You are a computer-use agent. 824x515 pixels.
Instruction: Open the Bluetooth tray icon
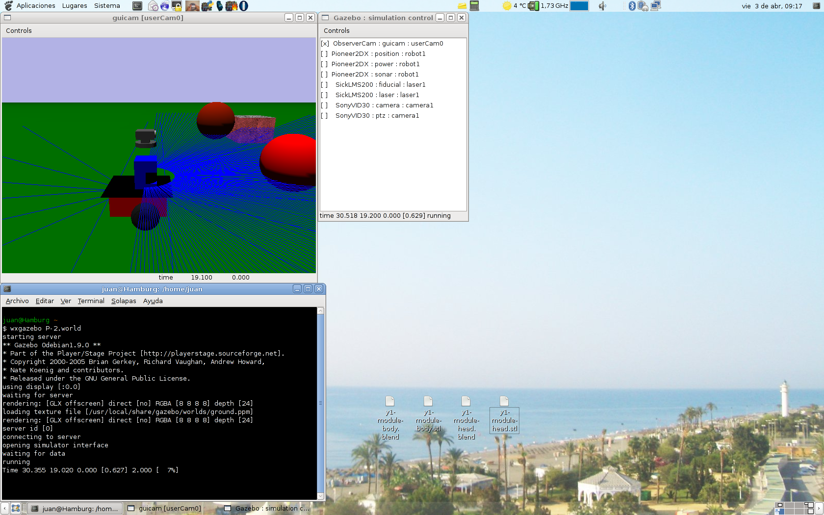coord(632,6)
